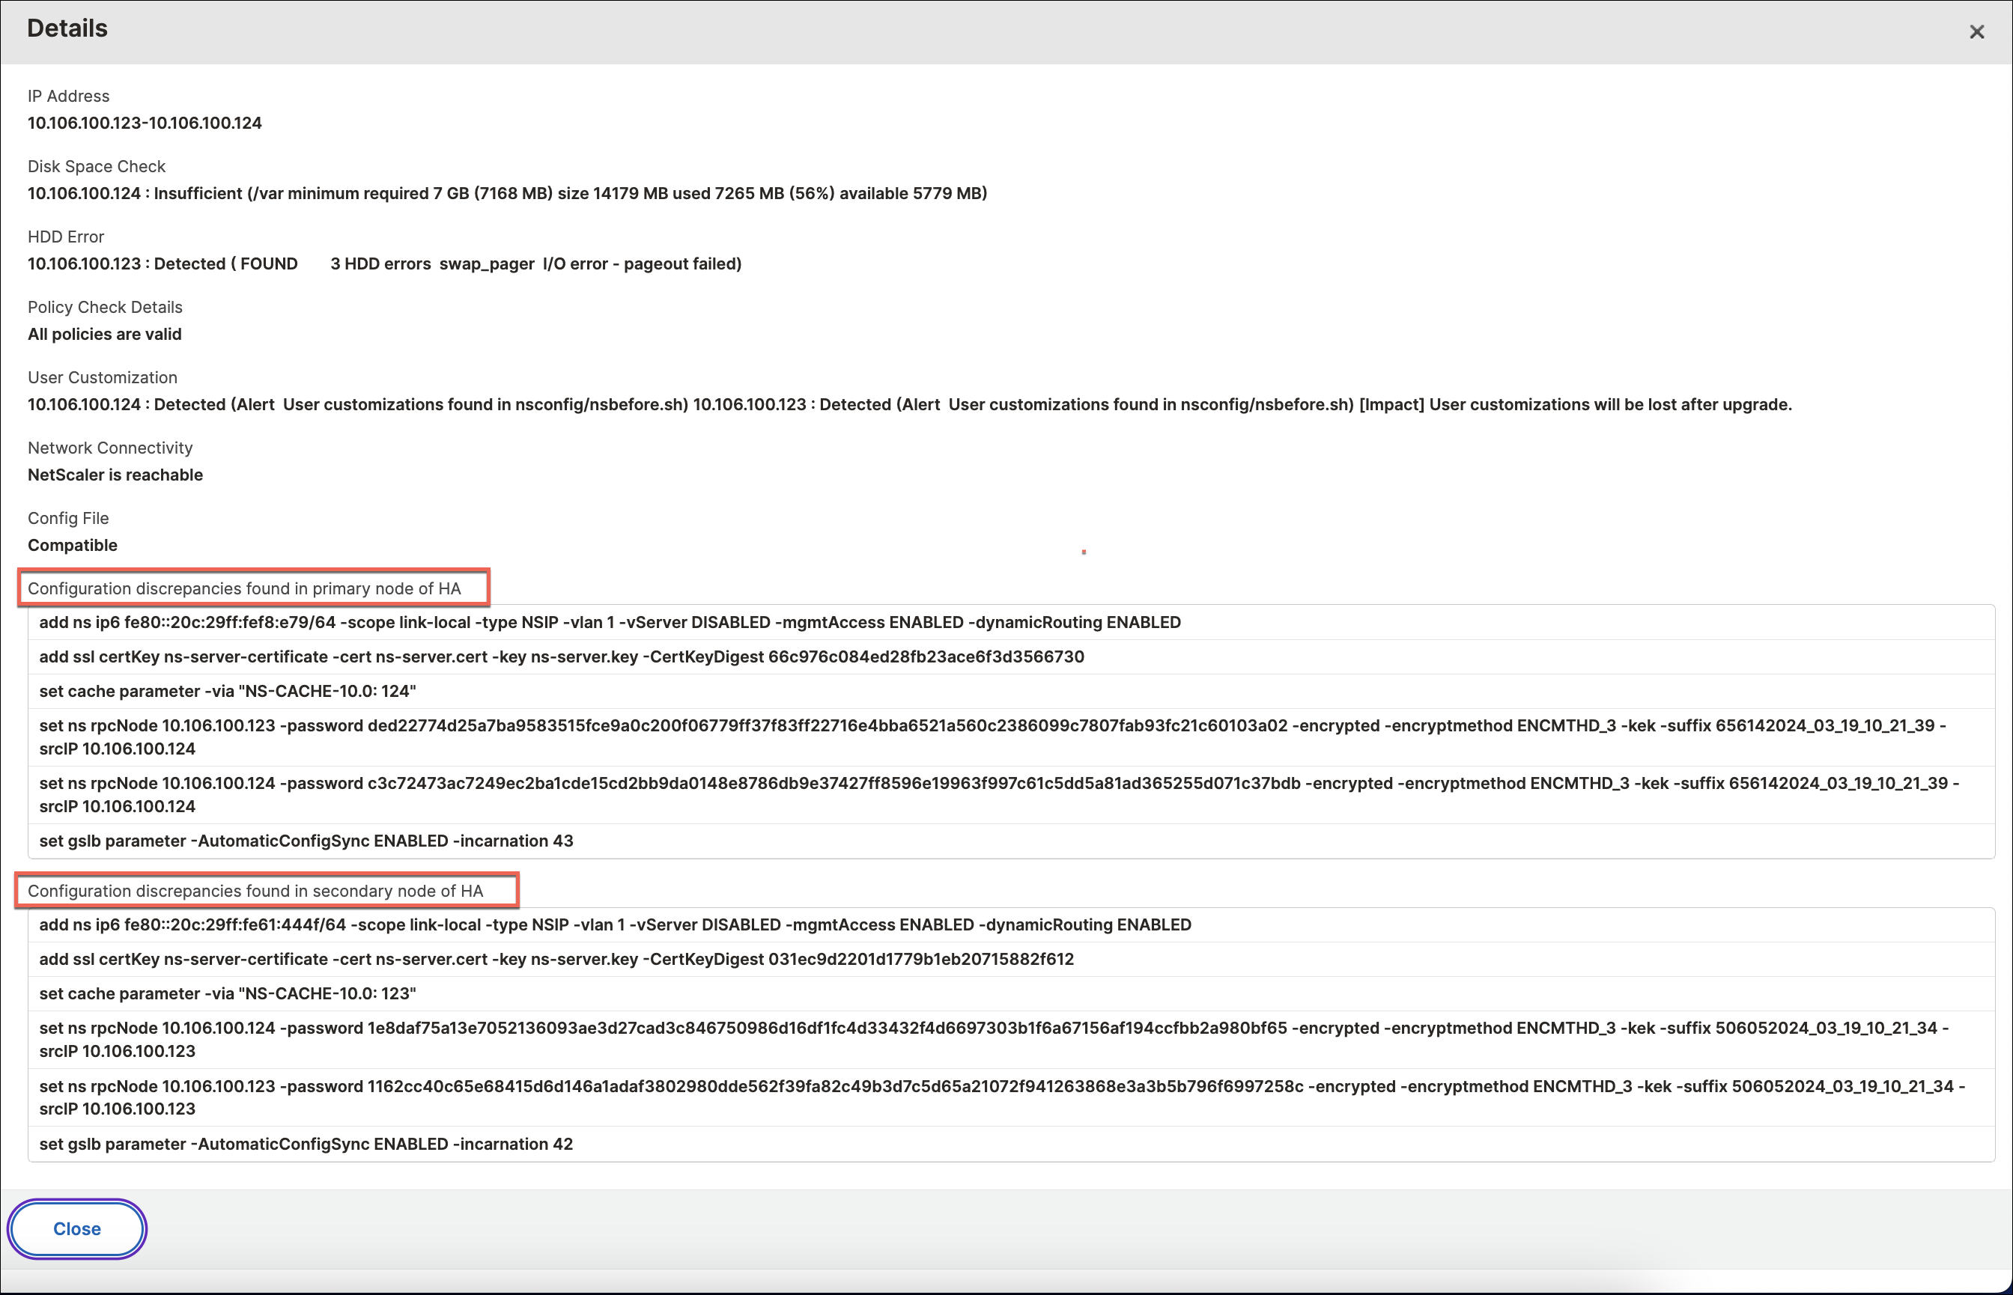This screenshot has height=1295, width=2013.
Task: Select the 10.106.100.124 insufficient disk space message
Action: point(507,193)
